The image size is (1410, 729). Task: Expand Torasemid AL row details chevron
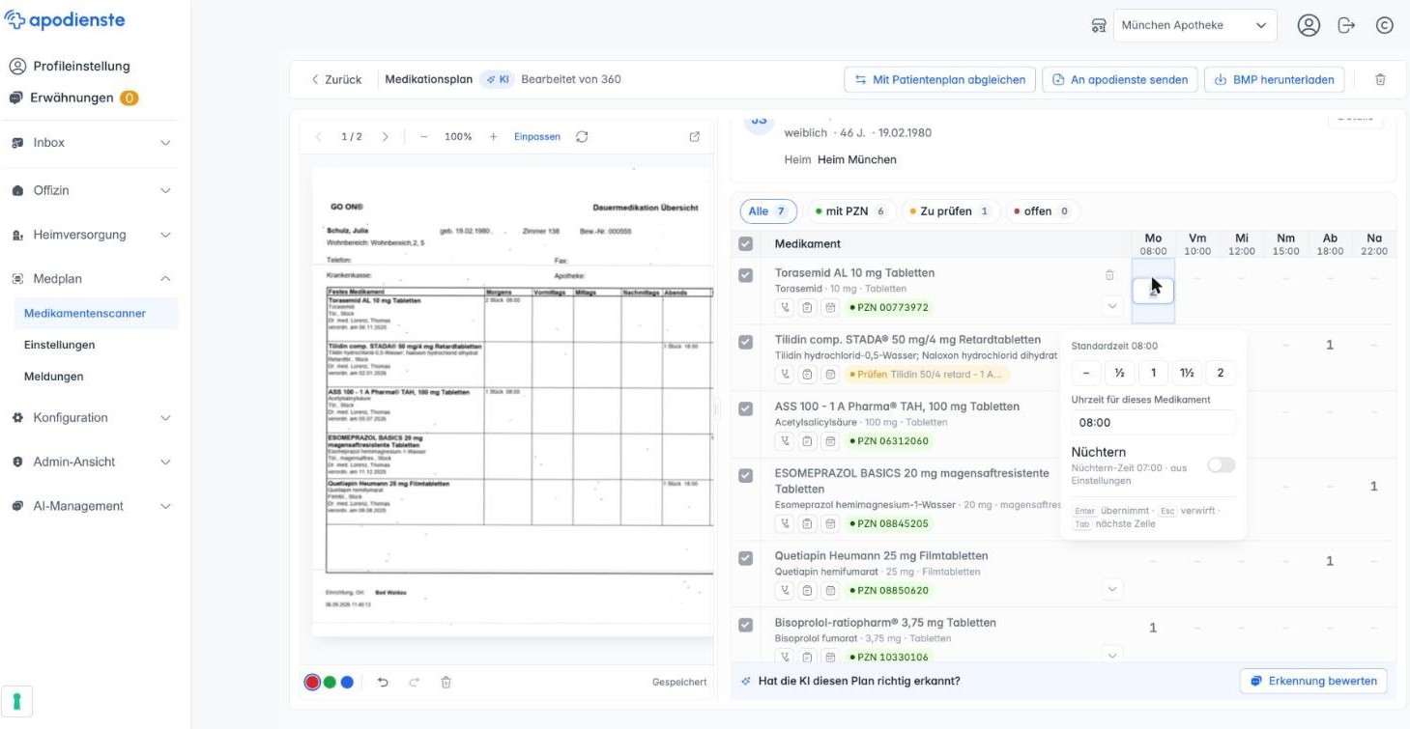1111,306
